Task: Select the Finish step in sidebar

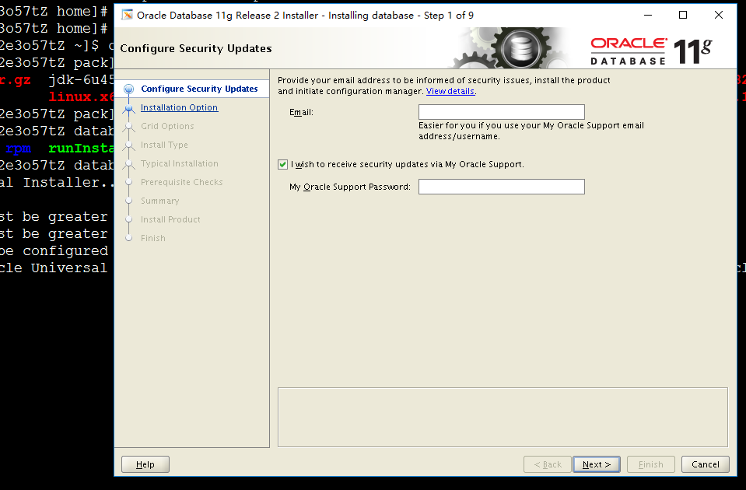Action: (x=152, y=238)
